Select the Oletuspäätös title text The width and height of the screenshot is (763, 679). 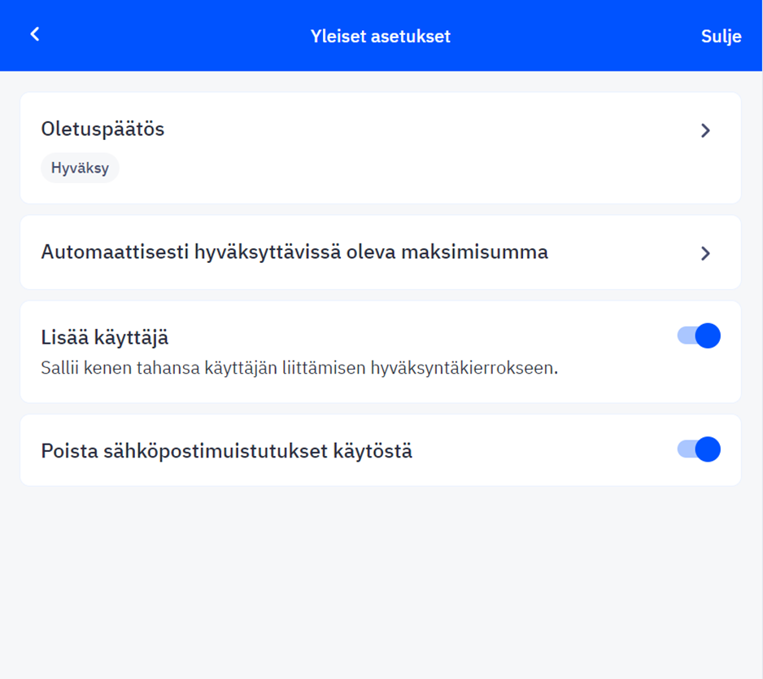(102, 129)
